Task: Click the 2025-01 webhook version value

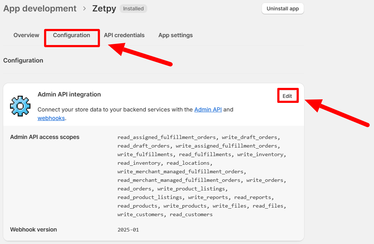Action: 128,230
